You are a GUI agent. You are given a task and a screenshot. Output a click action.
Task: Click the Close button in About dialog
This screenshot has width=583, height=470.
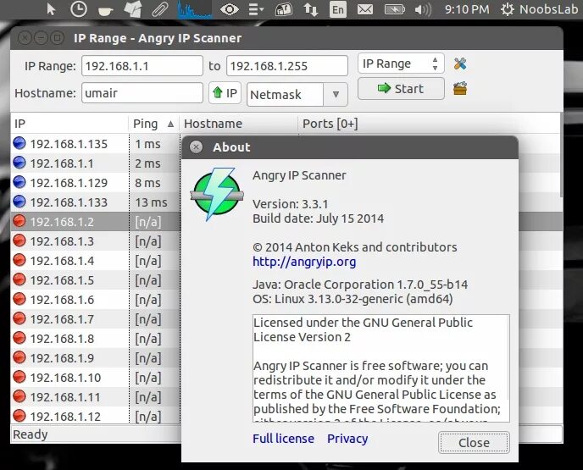click(474, 443)
